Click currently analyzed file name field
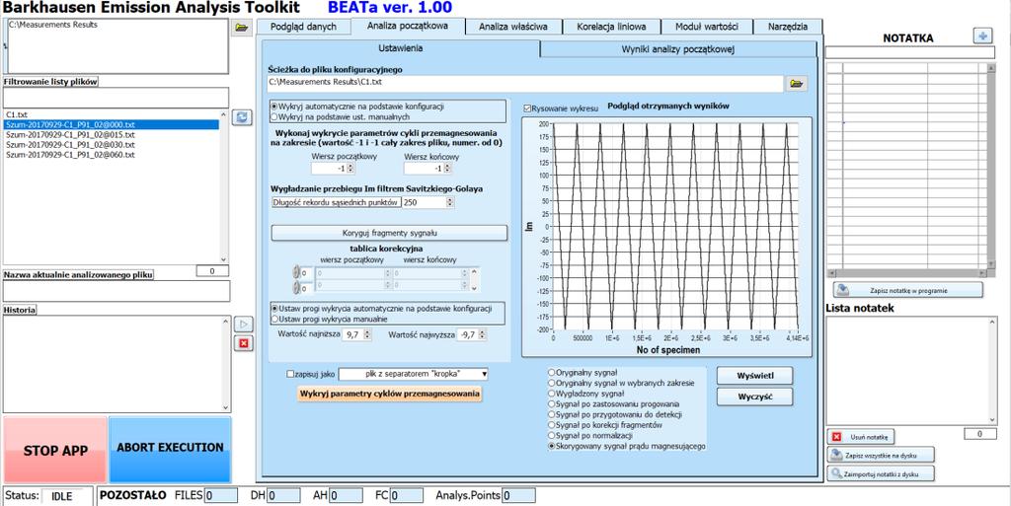1011x506 pixels. tap(117, 291)
